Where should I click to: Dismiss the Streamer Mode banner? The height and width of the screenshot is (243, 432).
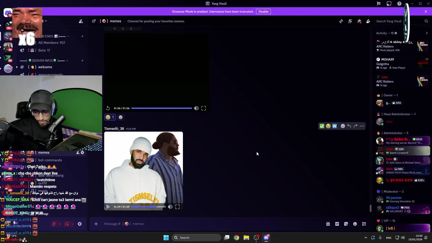(426, 11)
